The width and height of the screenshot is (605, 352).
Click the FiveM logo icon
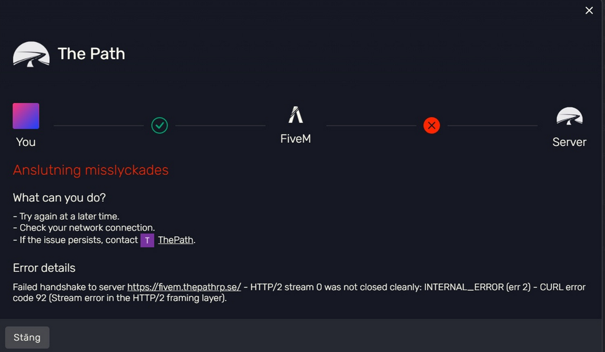(x=296, y=115)
